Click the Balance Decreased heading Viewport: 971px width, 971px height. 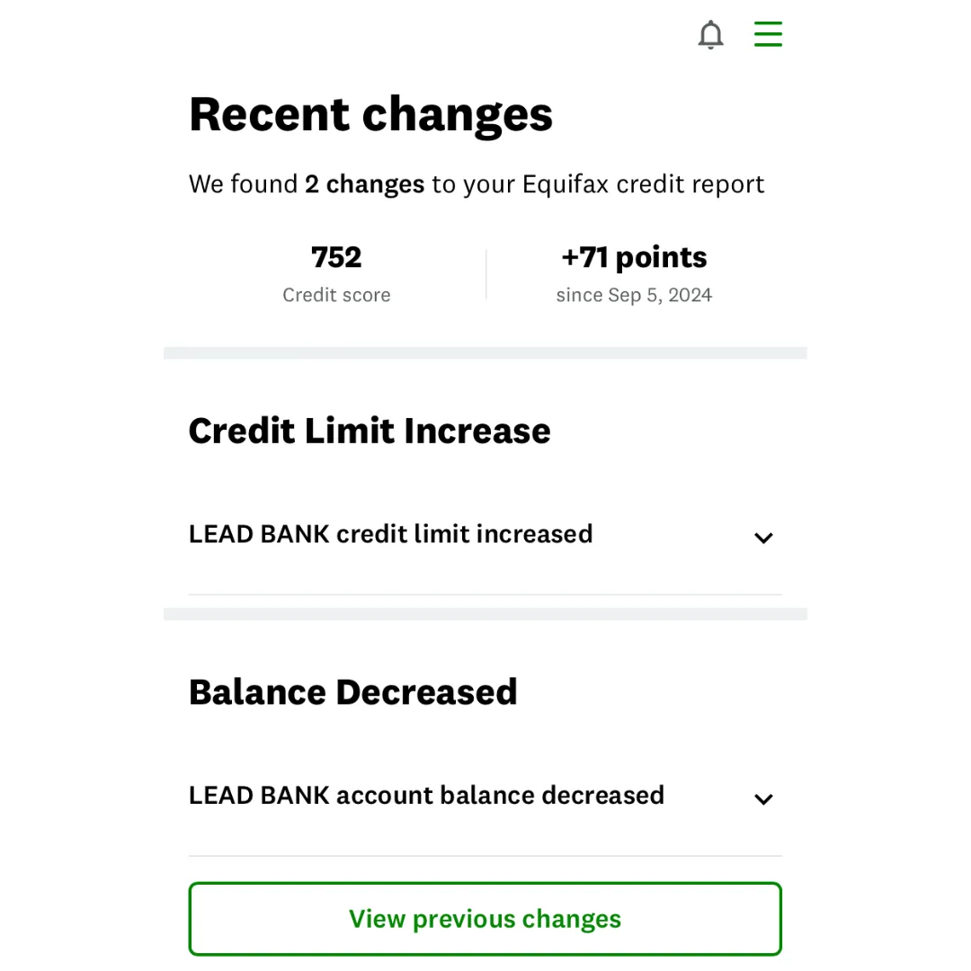[353, 692]
